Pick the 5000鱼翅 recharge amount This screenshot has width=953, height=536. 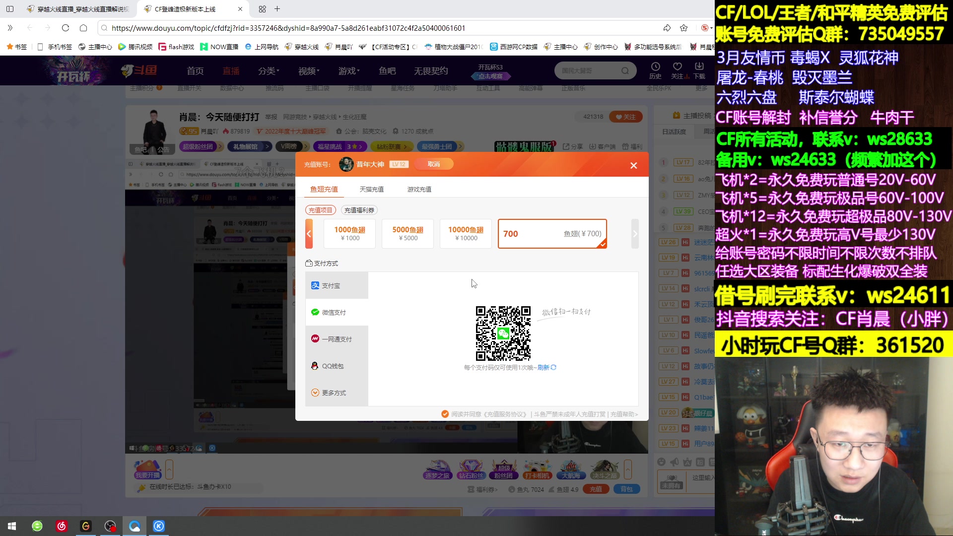[408, 234]
